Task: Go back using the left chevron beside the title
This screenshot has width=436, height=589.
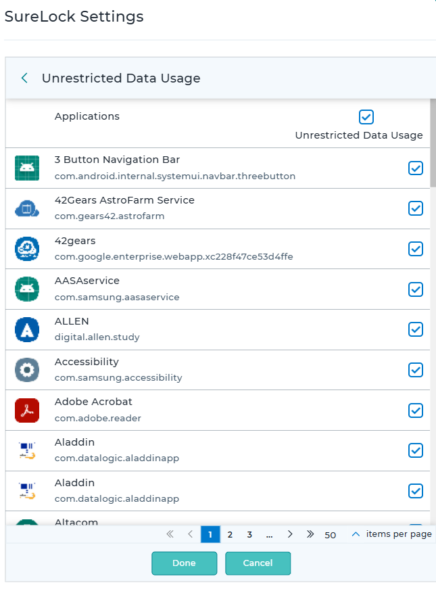Action: pyautogui.click(x=24, y=78)
